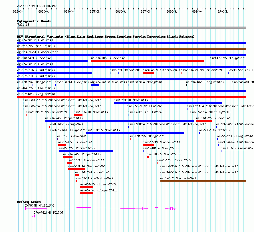This screenshot has width=254, height=232.
Task: Select the C7orf62|NM_152706 gene label
Action: pyautogui.click(x=48, y=213)
